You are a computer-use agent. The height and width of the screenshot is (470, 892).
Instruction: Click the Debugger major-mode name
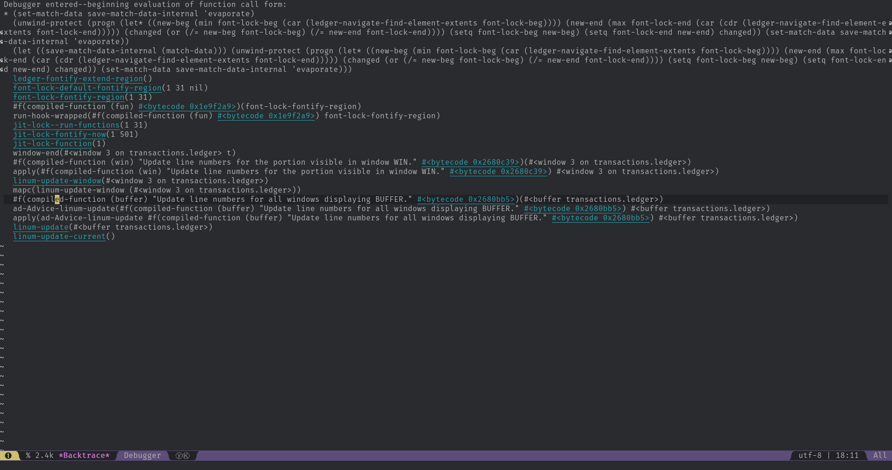click(x=142, y=455)
